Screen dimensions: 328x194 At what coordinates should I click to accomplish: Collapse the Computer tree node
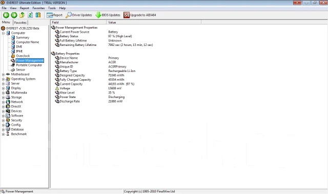pyautogui.click(x=3, y=33)
